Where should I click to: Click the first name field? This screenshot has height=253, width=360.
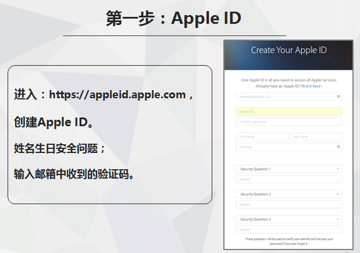[x=262, y=137]
